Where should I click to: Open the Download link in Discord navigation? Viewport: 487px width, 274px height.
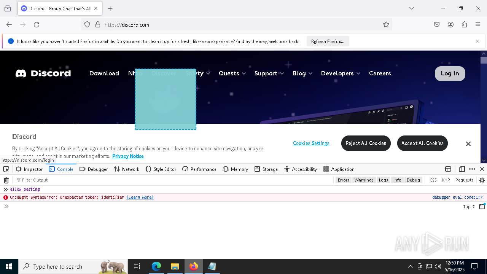pyautogui.click(x=104, y=73)
